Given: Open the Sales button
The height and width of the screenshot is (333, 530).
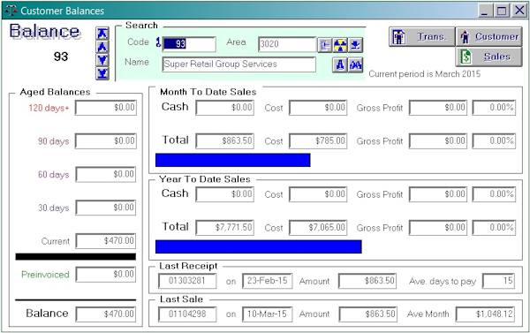Looking at the screenshot, I should pos(488,57).
